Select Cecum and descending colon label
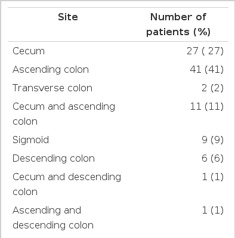 (67, 184)
